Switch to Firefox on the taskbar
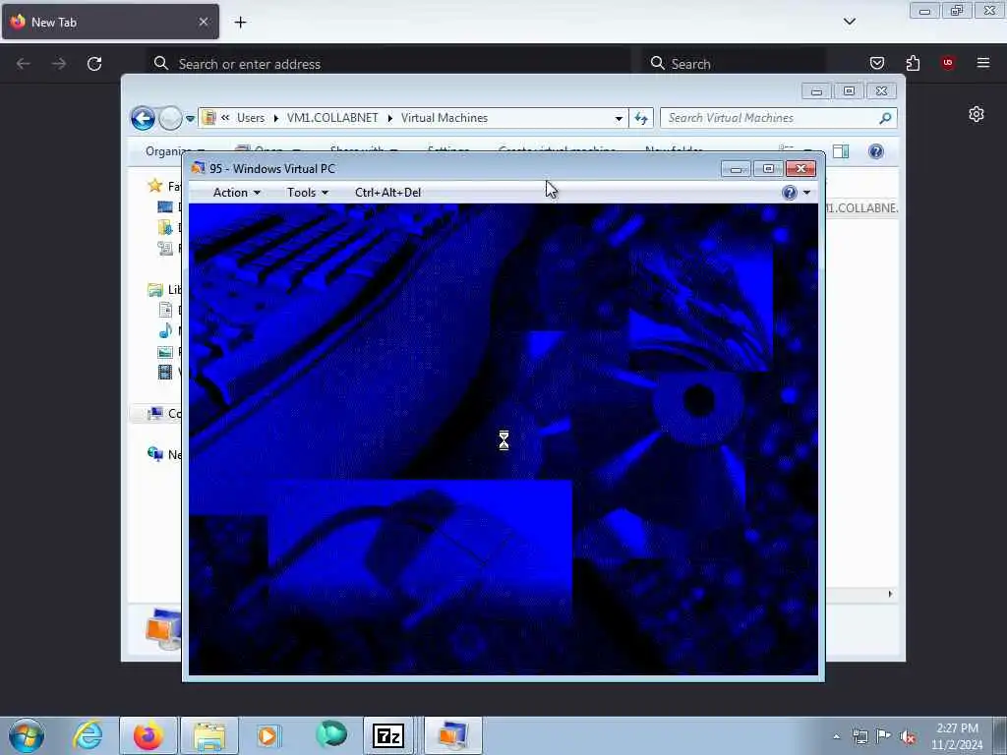Screen dimensions: 1007x755 [x=148, y=735]
